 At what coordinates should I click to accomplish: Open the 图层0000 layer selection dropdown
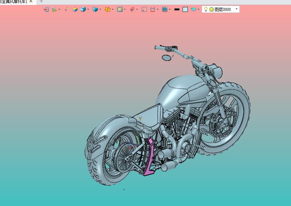tap(236, 9)
